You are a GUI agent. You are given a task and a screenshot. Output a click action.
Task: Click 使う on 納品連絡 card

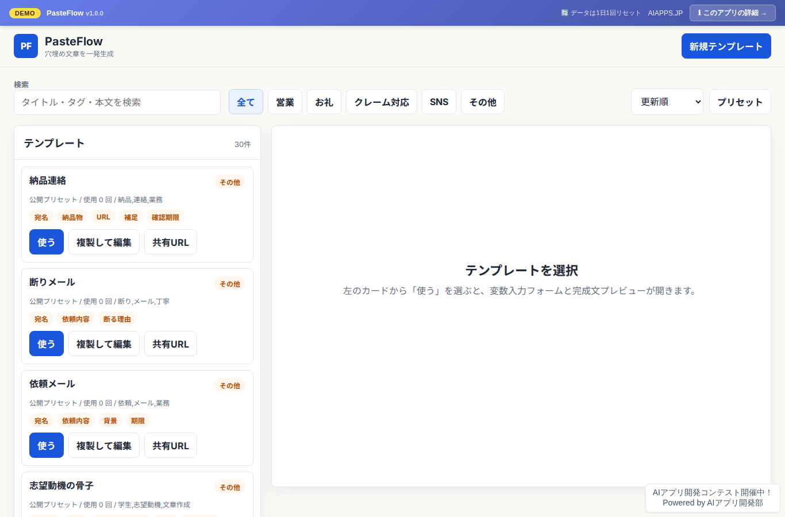pos(47,242)
